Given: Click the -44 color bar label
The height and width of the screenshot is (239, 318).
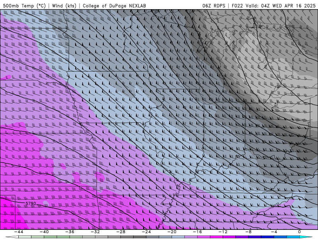Looking at the screenshot, I should coord(19,232).
